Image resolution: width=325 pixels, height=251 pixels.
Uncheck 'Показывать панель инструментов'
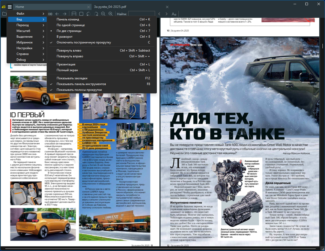pos(81,84)
